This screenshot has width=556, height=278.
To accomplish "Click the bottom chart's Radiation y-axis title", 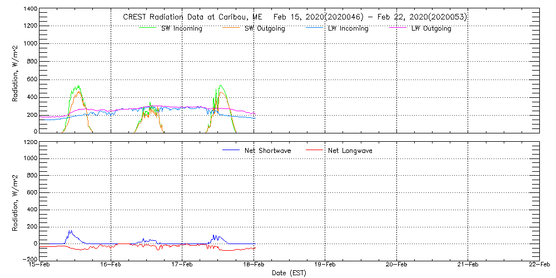I will click(x=16, y=201).
